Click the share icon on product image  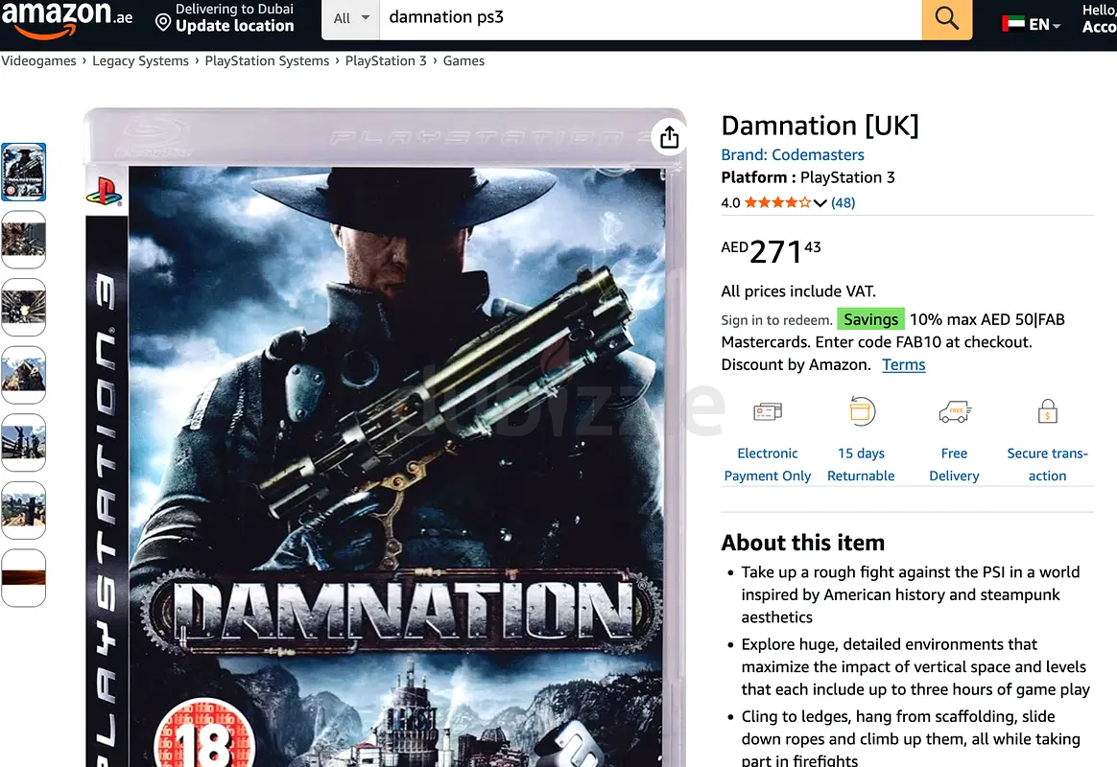(669, 136)
